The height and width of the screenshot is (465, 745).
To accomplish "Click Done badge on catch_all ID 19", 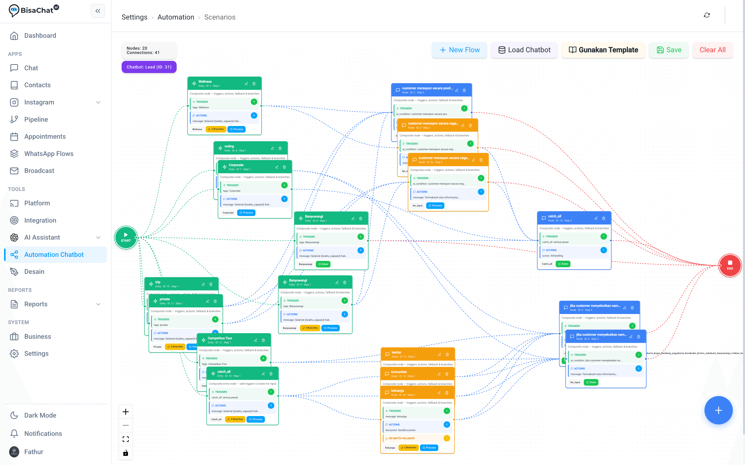I will 563,264.
